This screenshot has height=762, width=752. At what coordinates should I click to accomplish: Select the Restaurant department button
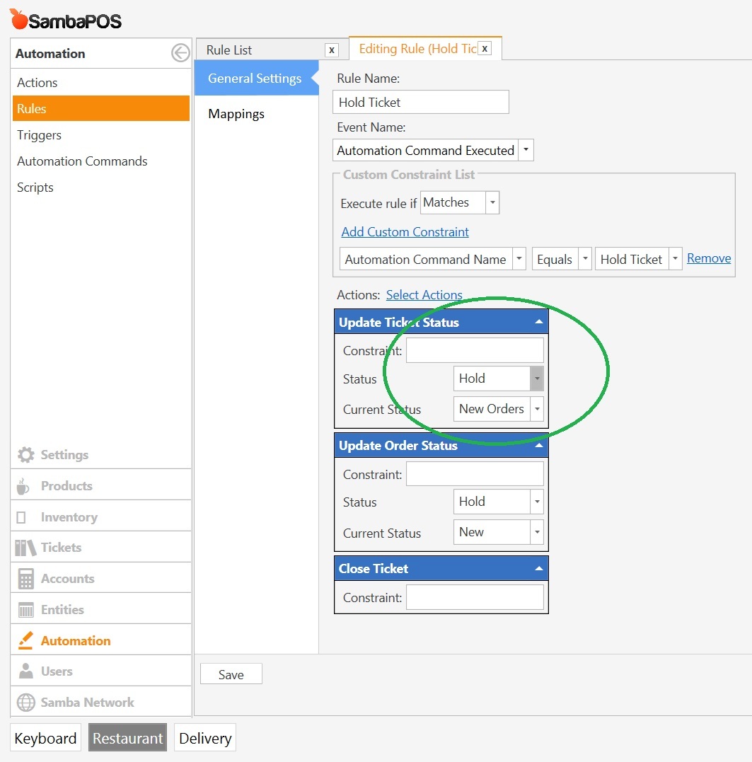tap(128, 738)
